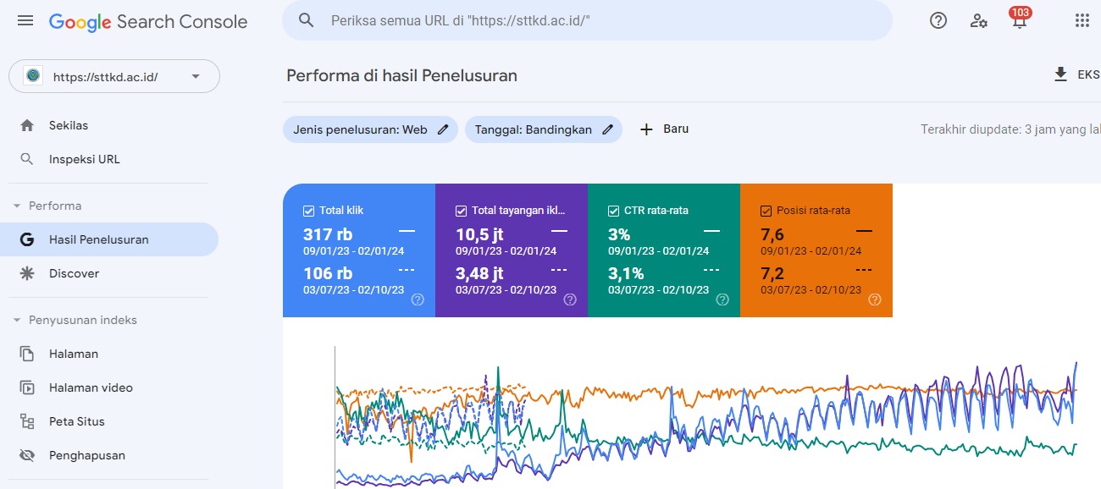This screenshot has width=1101, height=489.
Task: Click the Google Search Console logo
Action: coord(148,22)
